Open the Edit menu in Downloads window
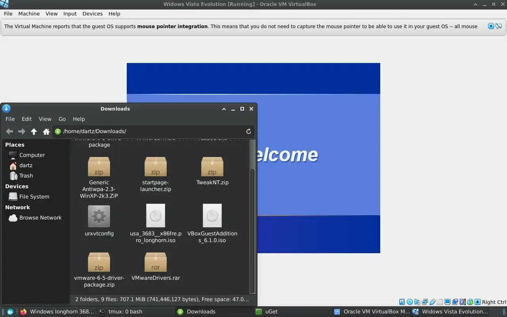 pyautogui.click(x=27, y=119)
